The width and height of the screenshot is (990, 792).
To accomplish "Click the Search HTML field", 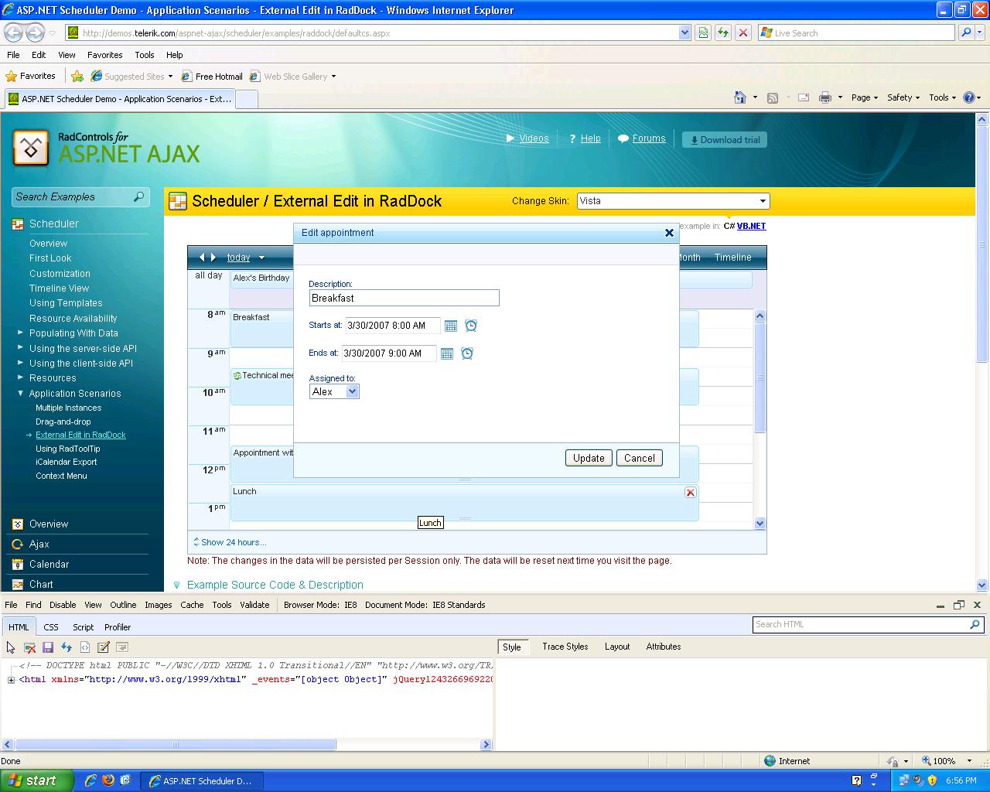I will 869,624.
